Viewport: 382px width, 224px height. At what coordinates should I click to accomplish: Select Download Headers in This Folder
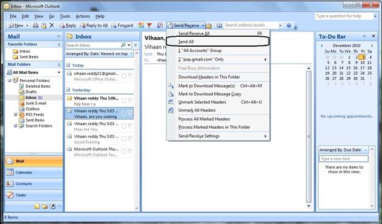pos(218,77)
